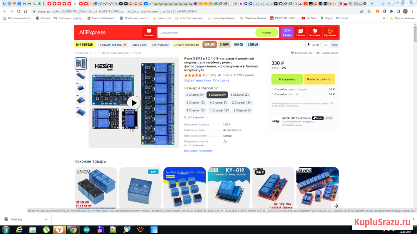417x234 pixels.
Task: Open the Сочи delivery city selector
Action: click(313, 45)
